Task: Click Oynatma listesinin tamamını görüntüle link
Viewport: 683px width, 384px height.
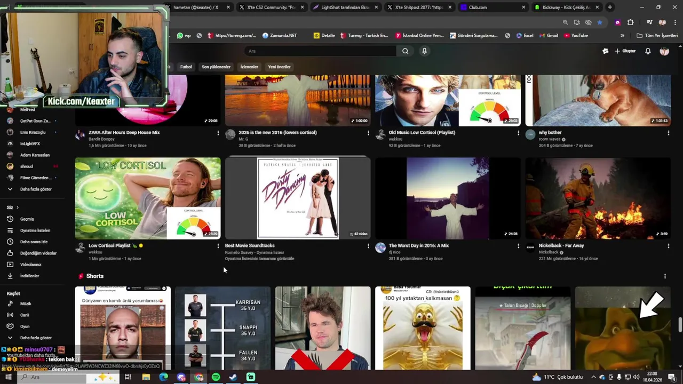Action: click(259, 259)
